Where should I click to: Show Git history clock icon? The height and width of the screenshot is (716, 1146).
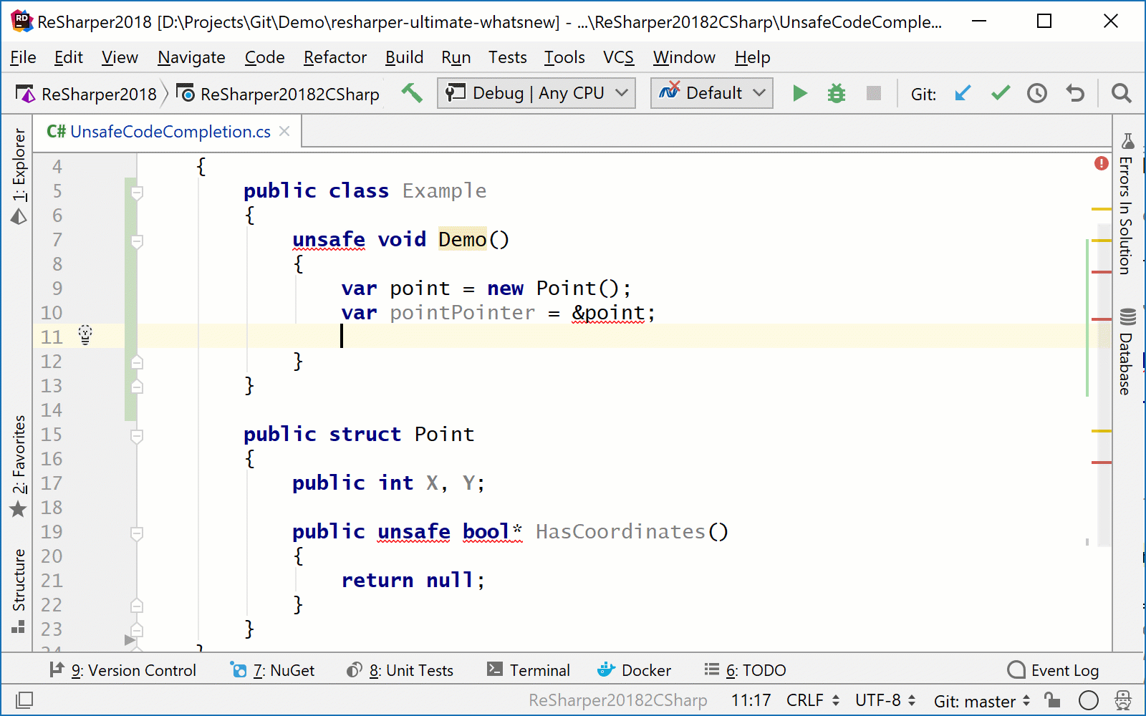[1036, 93]
